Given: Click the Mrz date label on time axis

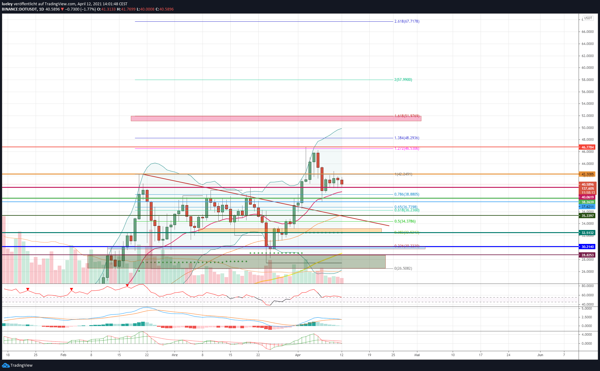Looking at the screenshot, I should click(x=175, y=355).
